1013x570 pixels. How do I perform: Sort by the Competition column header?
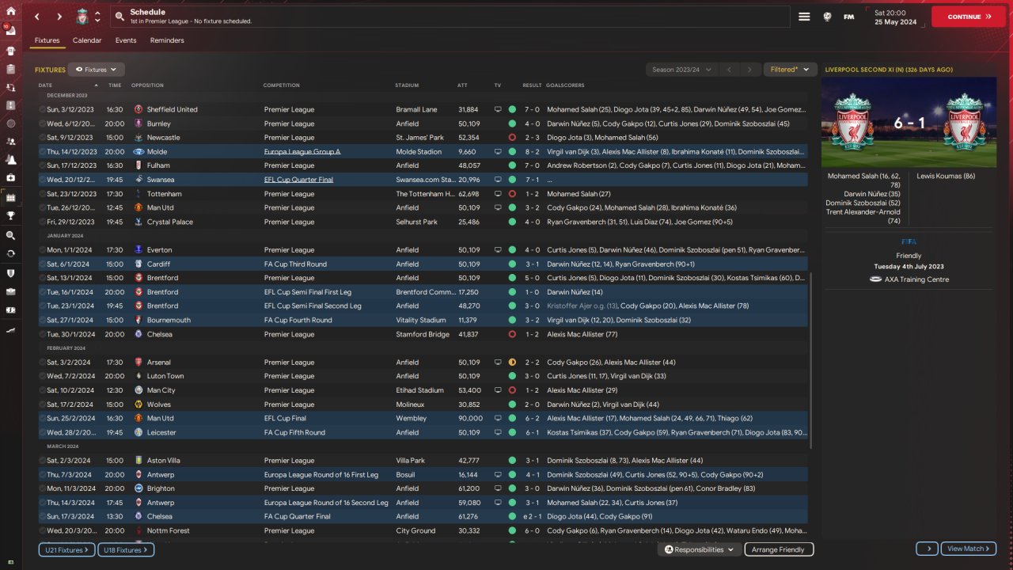pos(282,85)
